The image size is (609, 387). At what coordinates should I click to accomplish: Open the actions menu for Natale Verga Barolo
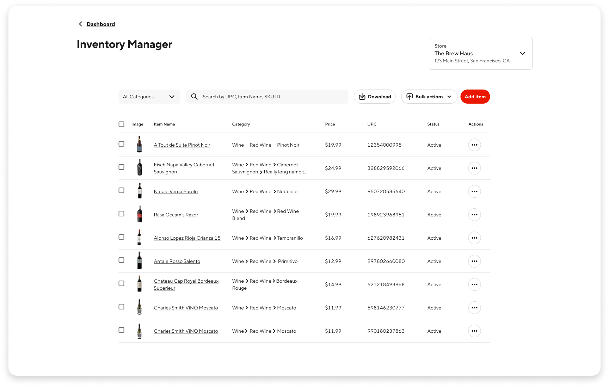click(x=474, y=191)
